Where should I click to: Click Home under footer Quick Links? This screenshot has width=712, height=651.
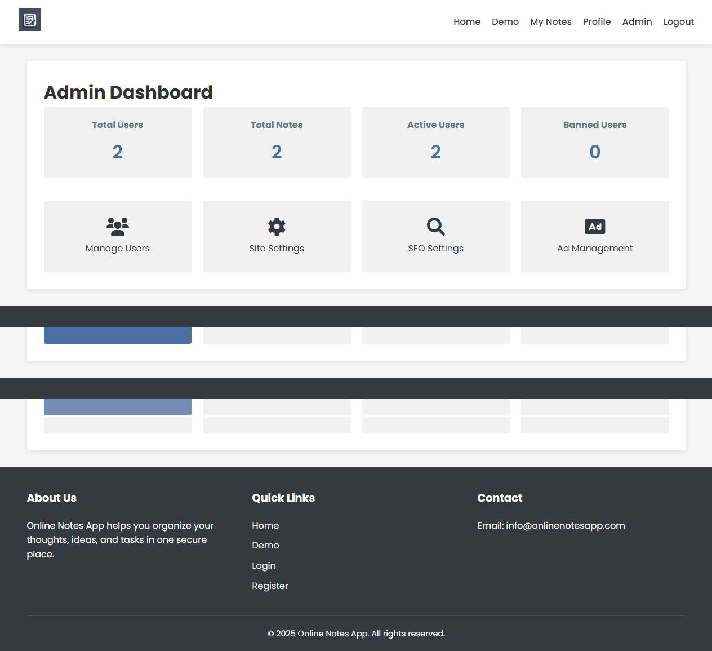click(265, 525)
